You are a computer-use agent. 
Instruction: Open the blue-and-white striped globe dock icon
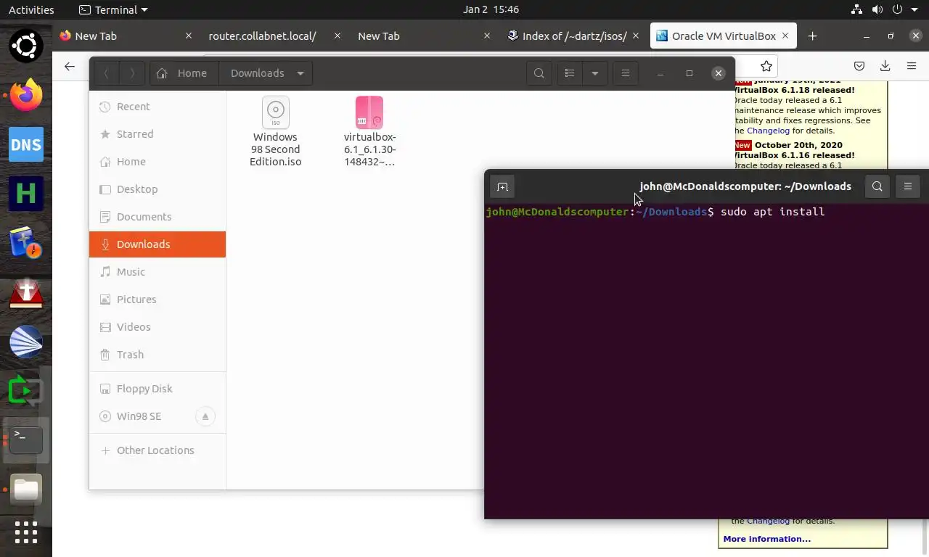coord(26,342)
